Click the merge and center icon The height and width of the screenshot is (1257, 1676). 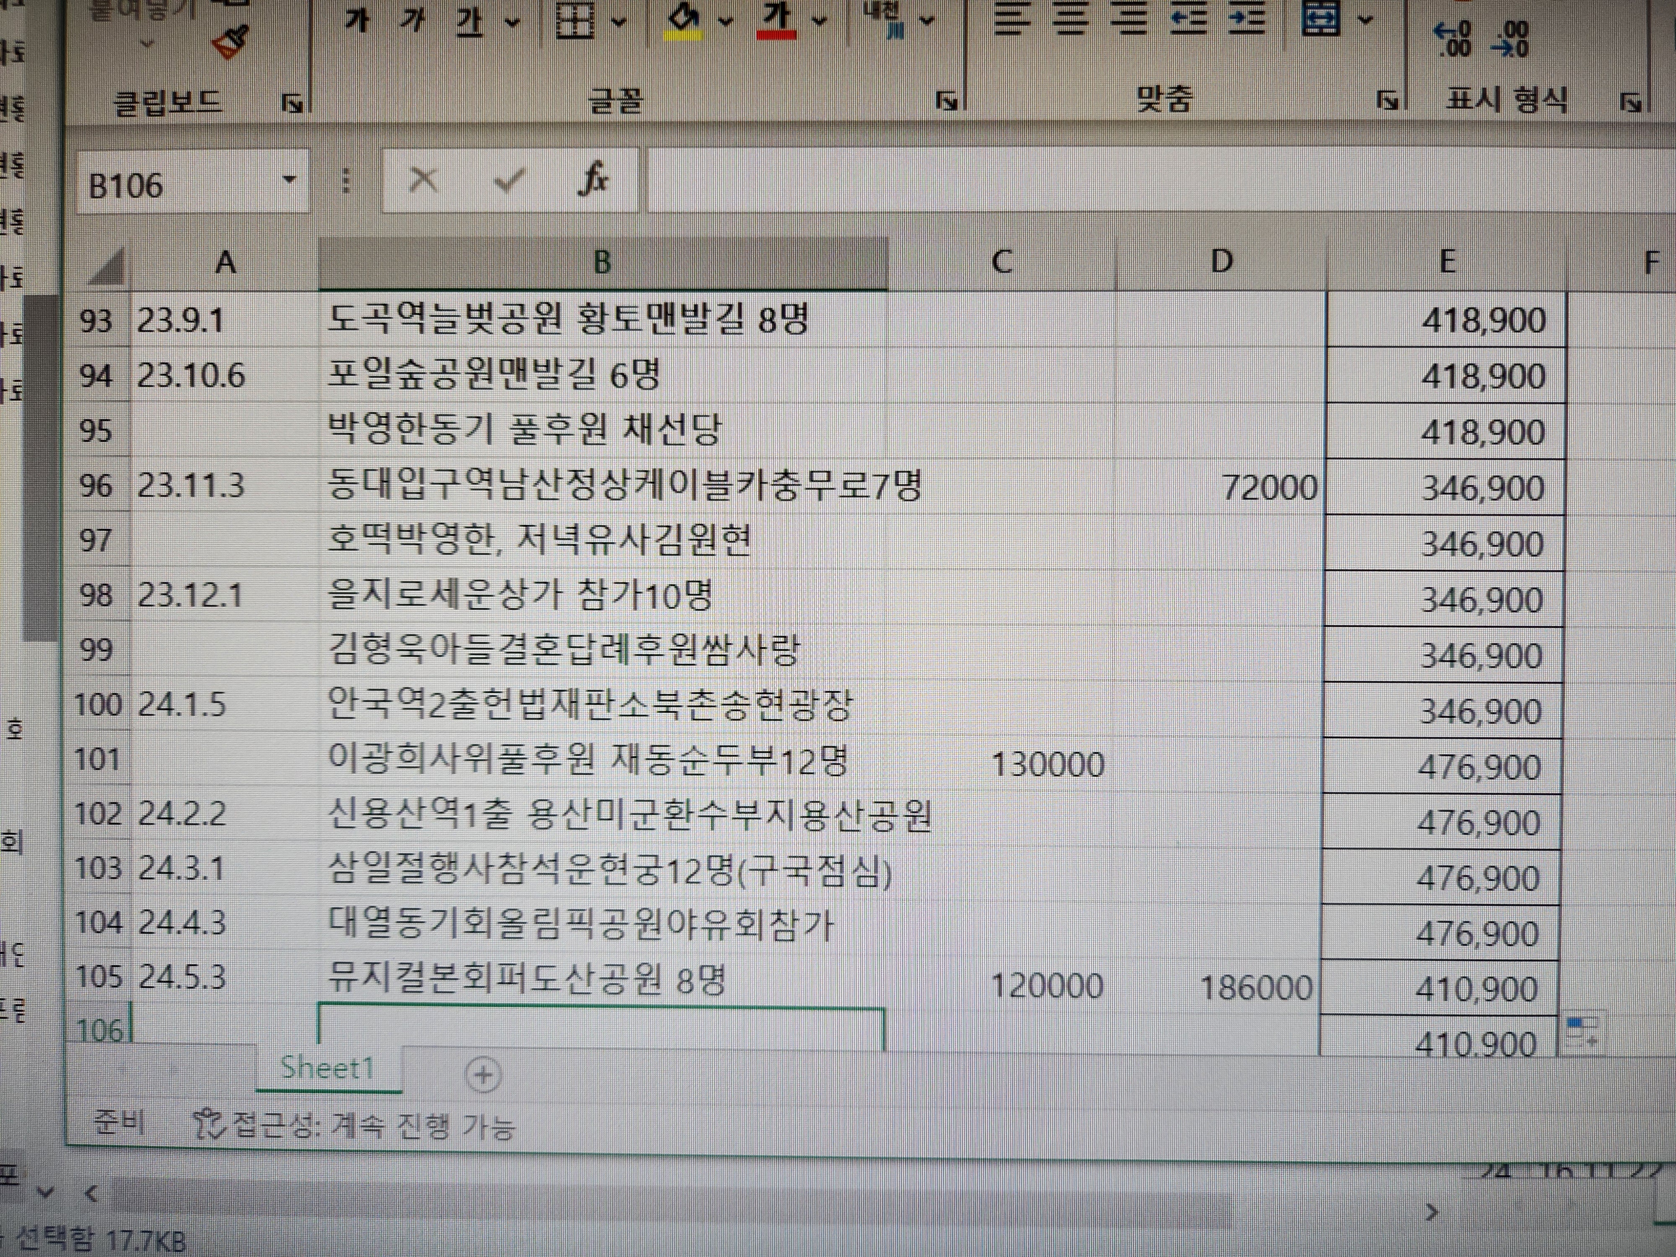click(x=1321, y=19)
